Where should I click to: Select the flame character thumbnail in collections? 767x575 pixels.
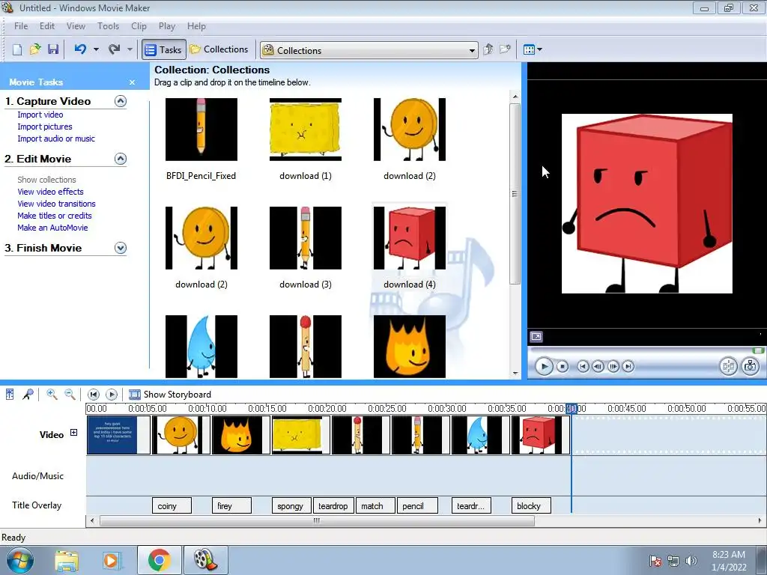[x=410, y=347]
